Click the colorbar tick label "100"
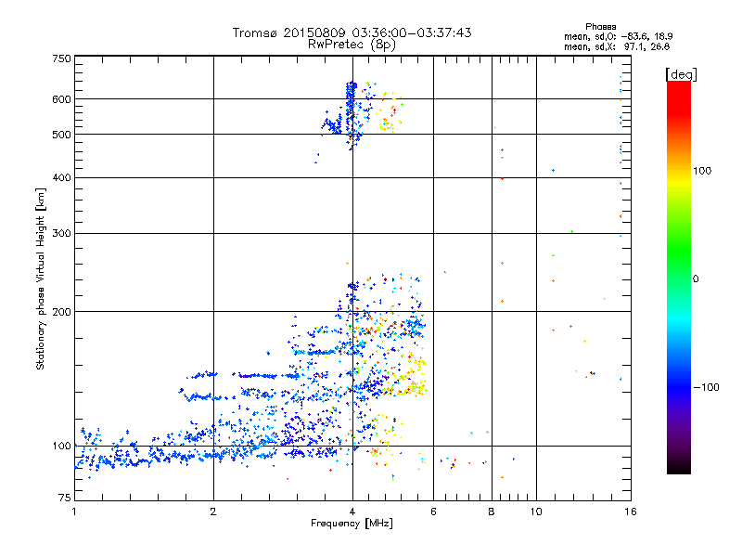Viewport: 742px width, 557px height. tap(702, 171)
